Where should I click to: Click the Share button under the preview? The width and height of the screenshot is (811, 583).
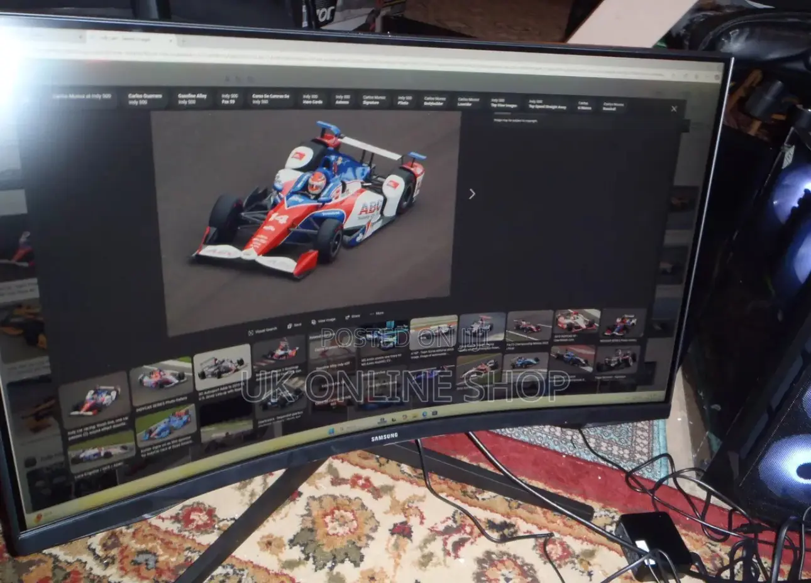point(353,317)
